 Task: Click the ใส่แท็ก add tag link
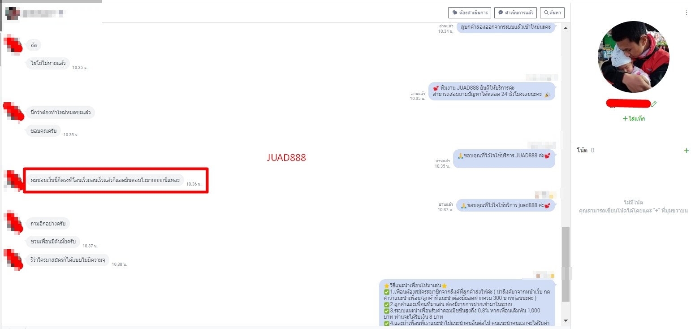point(634,119)
